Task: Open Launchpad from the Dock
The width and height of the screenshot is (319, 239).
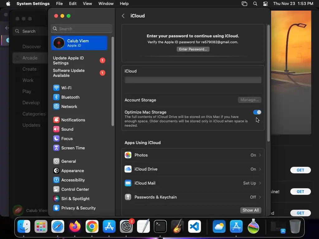Action: 41,227
